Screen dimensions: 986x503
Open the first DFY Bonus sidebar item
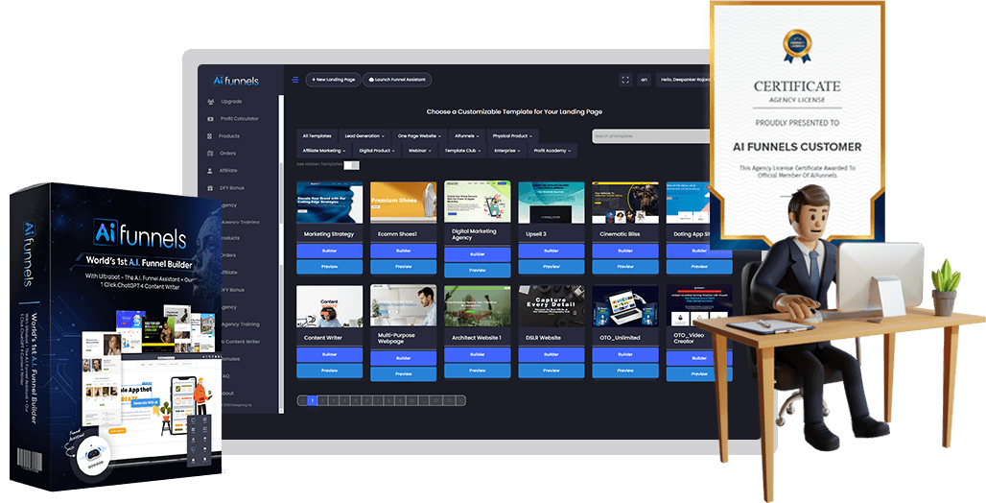232,187
